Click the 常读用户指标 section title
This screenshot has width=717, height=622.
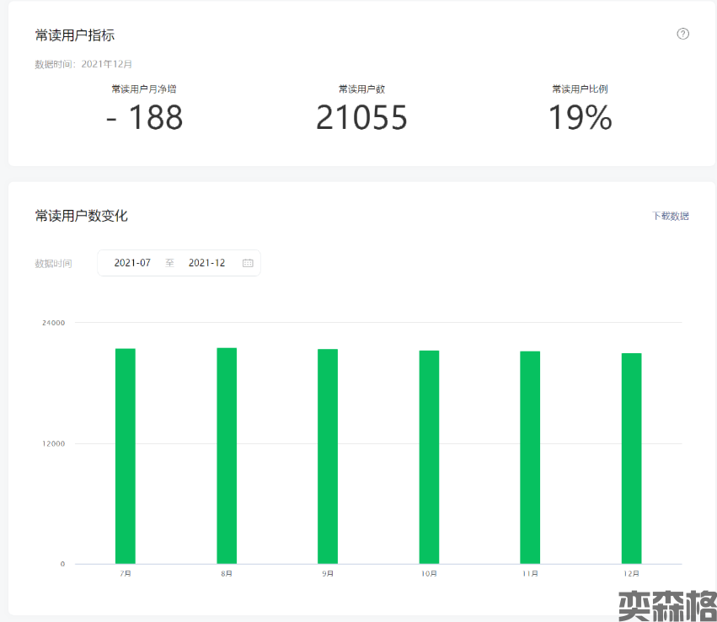[75, 35]
